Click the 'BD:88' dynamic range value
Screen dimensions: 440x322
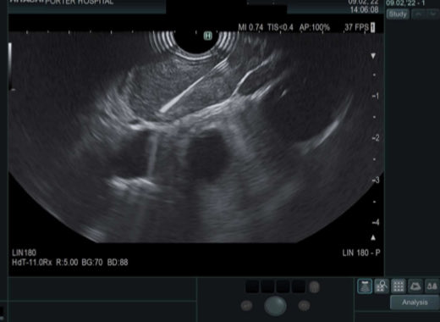118,263
